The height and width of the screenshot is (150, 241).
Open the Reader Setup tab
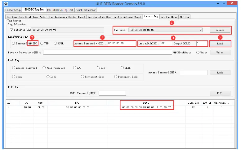pos(13,10)
